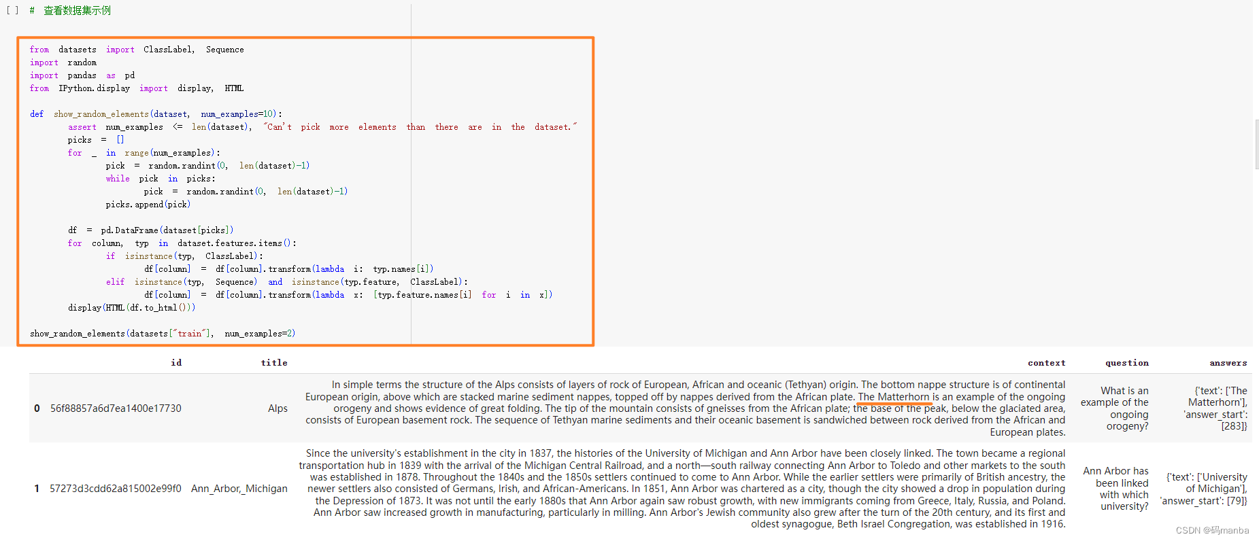Screen dimensions: 1259x541
Task: Click the comment '# 查看数据集示例' at top
Action: click(70, 10)
